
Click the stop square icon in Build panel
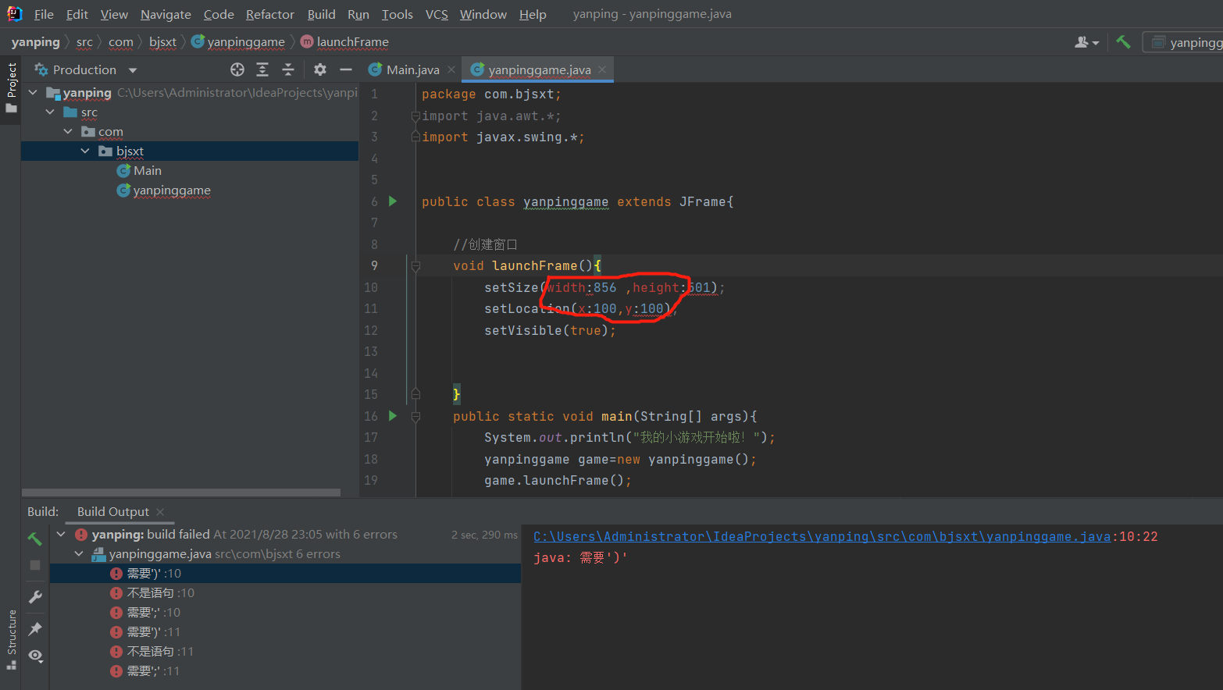35,564
